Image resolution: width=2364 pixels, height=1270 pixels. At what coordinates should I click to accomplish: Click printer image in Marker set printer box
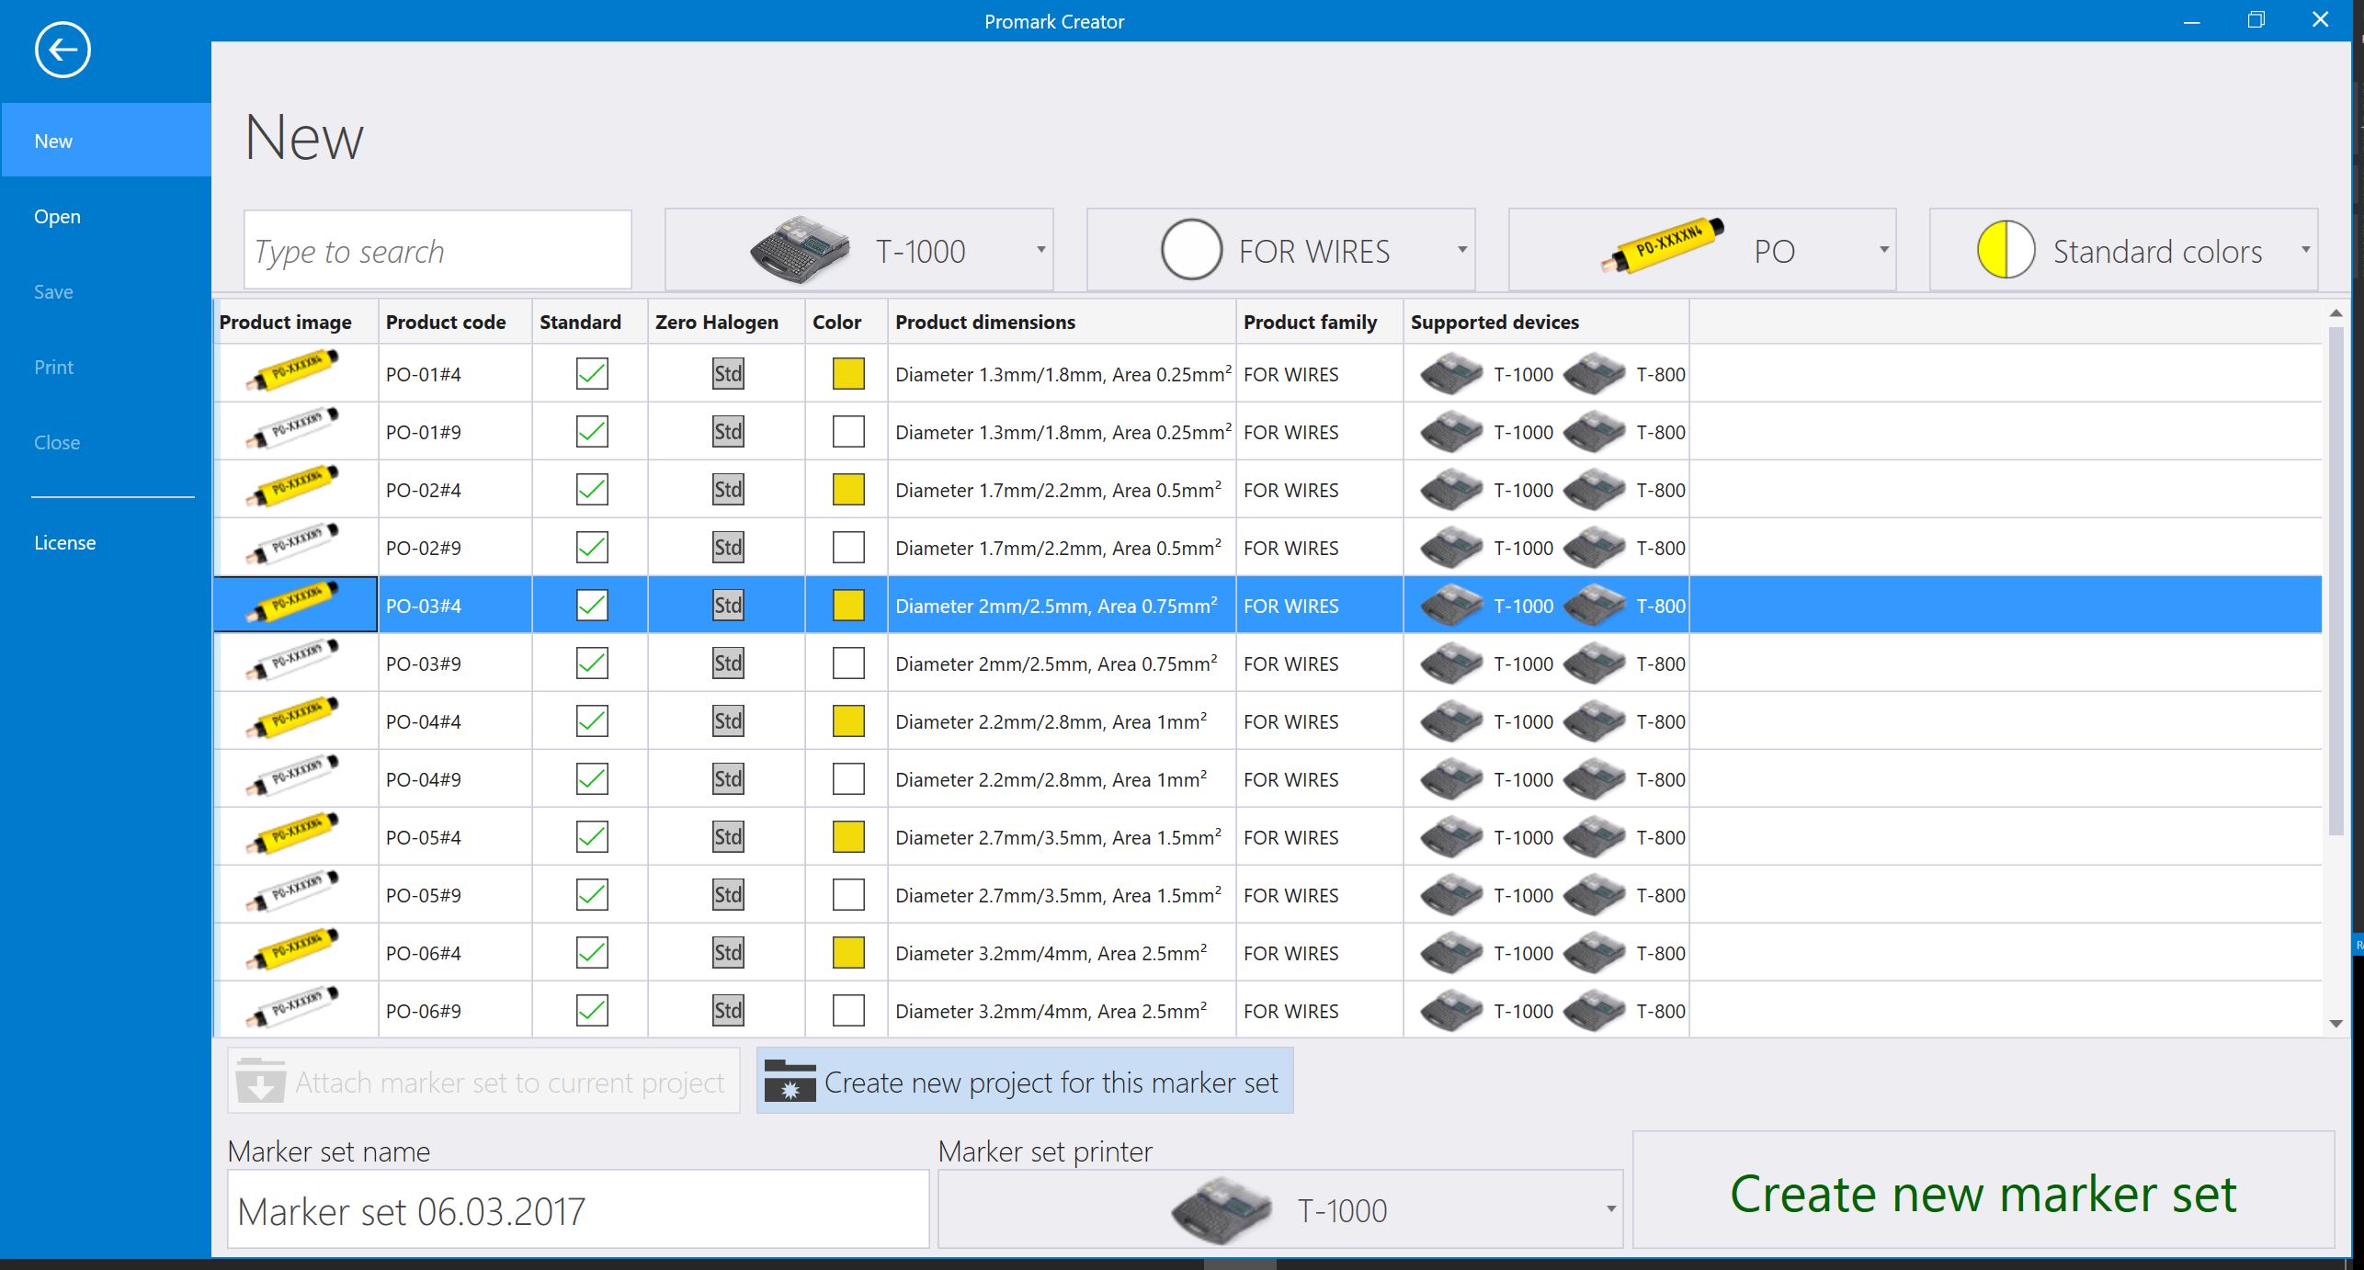tap(1222, 1209)
